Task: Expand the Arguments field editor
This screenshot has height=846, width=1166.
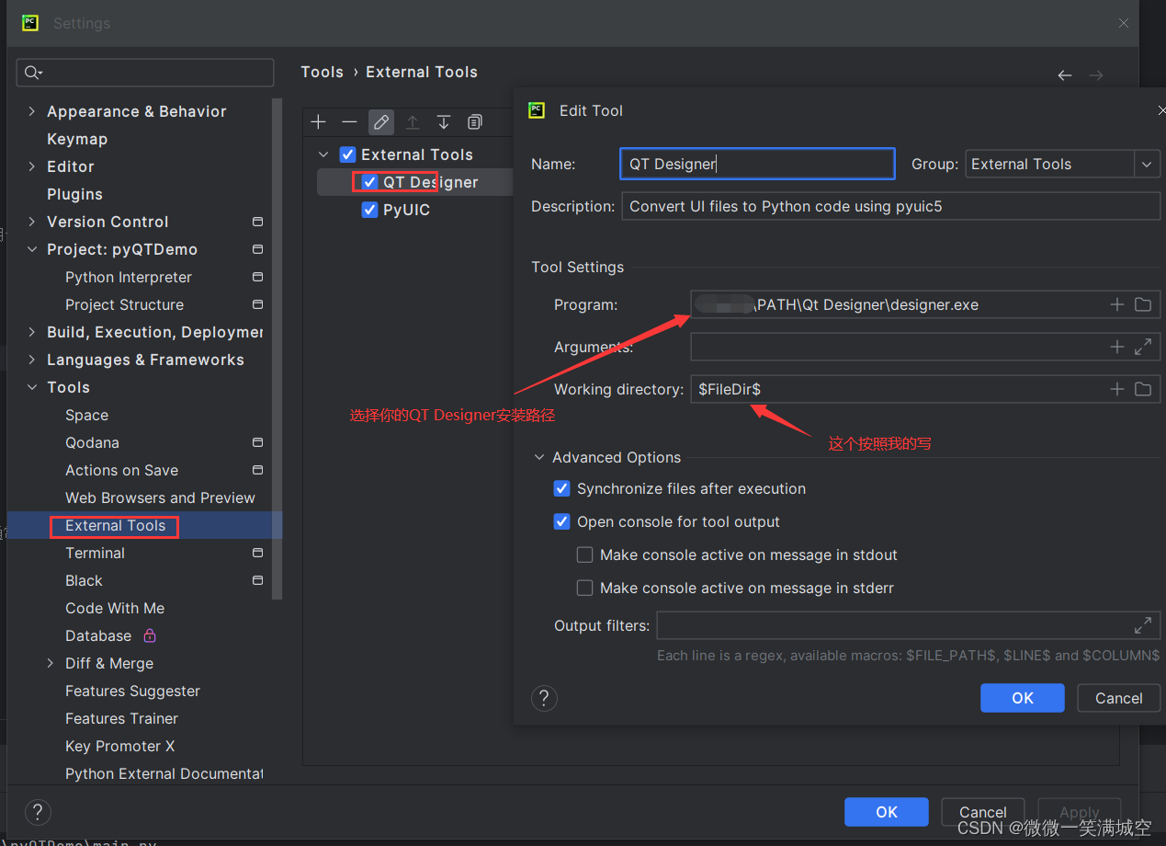Action: click(x=1143, y=347)
